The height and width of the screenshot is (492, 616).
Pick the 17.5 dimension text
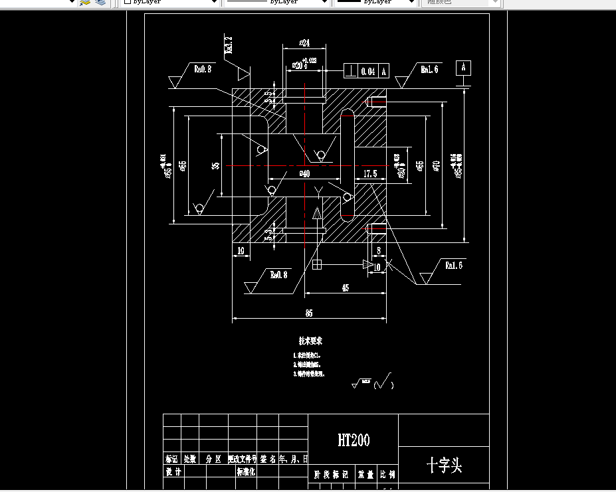click(x=370, y=173)
